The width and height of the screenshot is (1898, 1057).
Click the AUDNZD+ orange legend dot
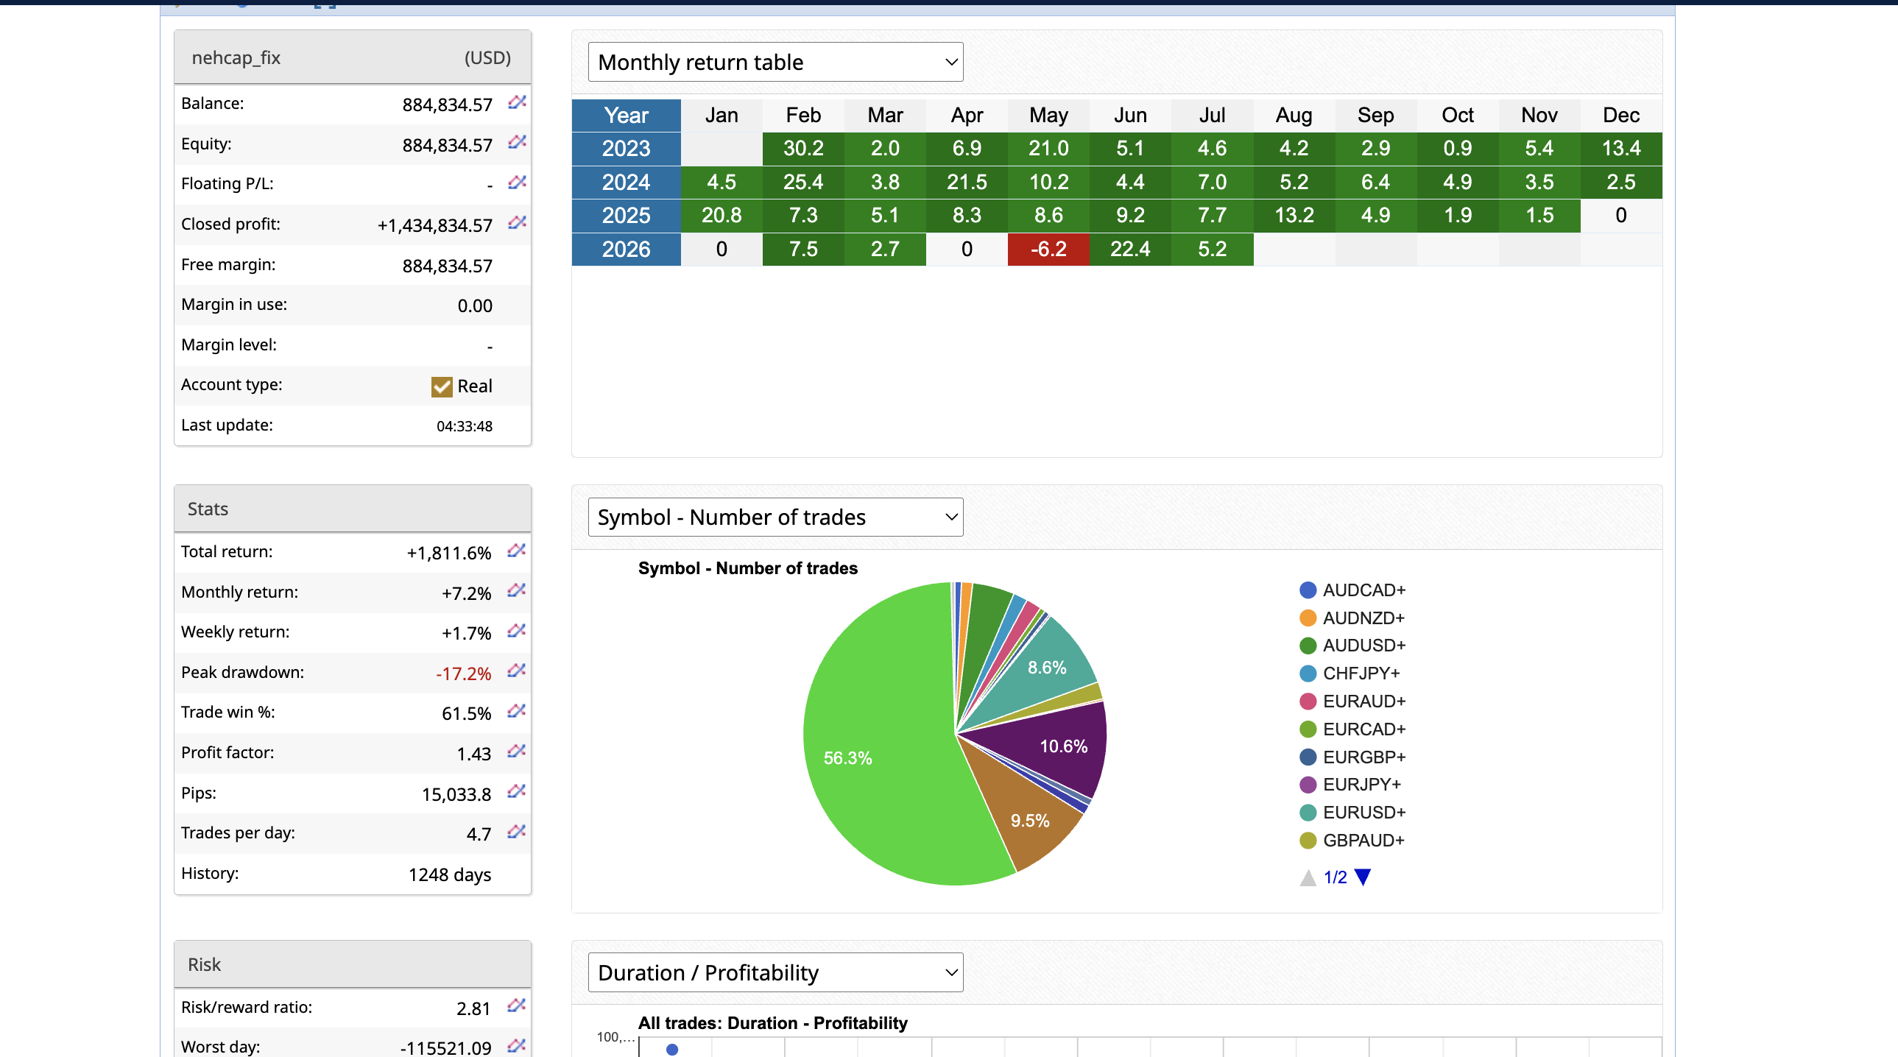click(x=1308, y=618)
